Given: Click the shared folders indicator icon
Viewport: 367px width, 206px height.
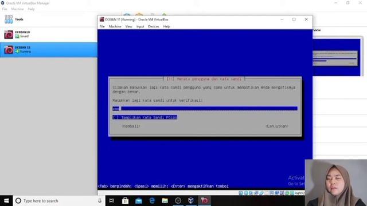Looking at the screenshot, I should [x=266, y=193].
